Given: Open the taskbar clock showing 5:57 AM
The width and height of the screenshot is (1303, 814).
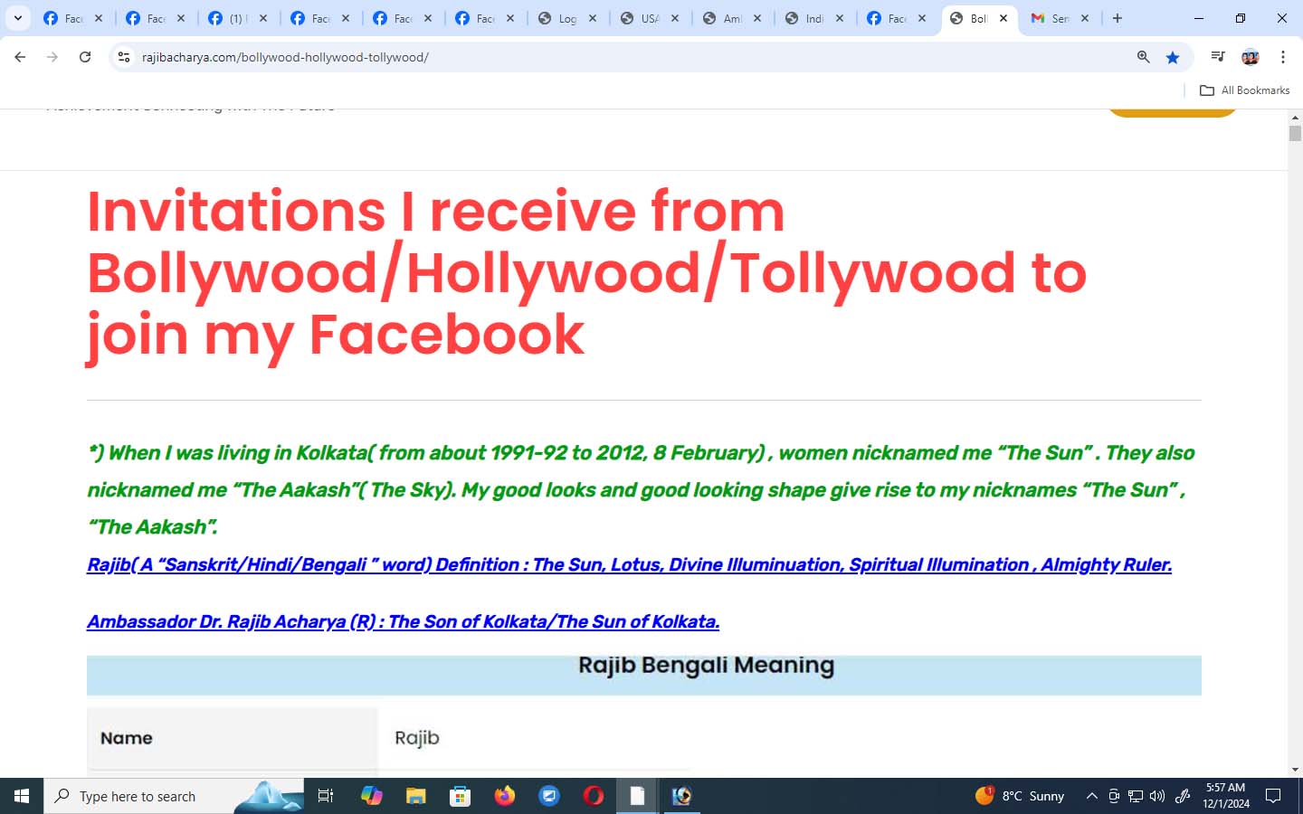Looking at the screenshot, I should (1226, 796).
